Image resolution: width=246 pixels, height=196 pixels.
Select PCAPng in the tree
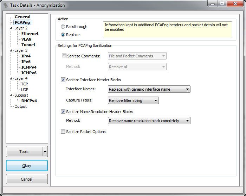(22, 22)
